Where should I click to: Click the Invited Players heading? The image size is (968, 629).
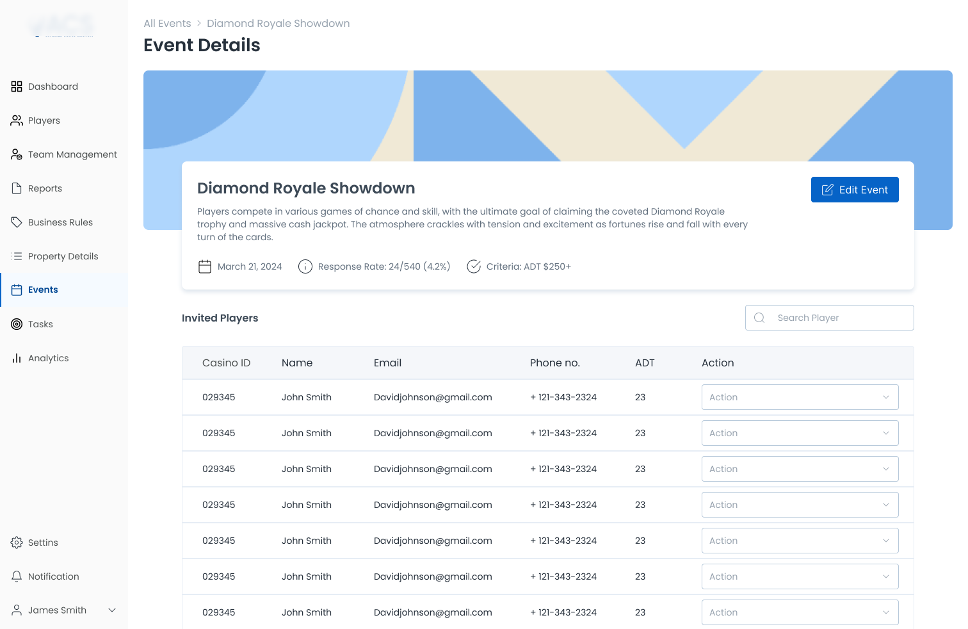[220, 318]
